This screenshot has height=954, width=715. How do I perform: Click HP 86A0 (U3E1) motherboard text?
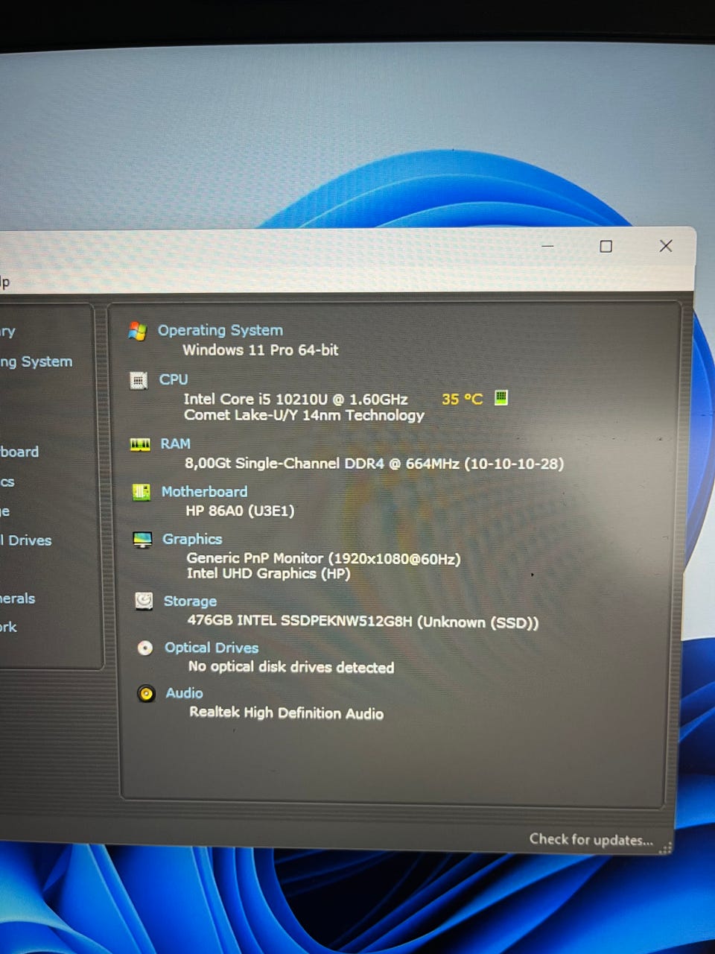coord(240,511)
